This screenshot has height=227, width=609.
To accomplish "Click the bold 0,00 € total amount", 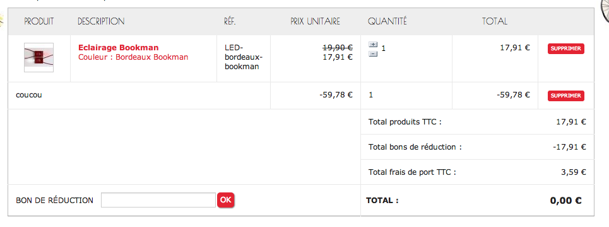I will pos(565,201).
